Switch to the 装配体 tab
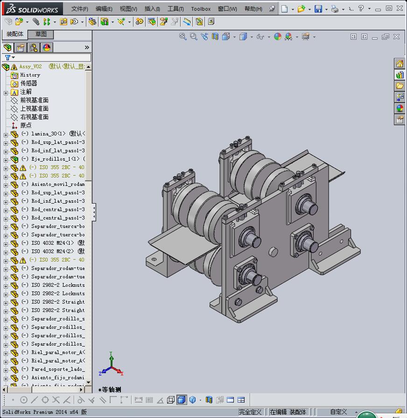The width and height of the screenshot is (407, 418). (x=15, y=34)
